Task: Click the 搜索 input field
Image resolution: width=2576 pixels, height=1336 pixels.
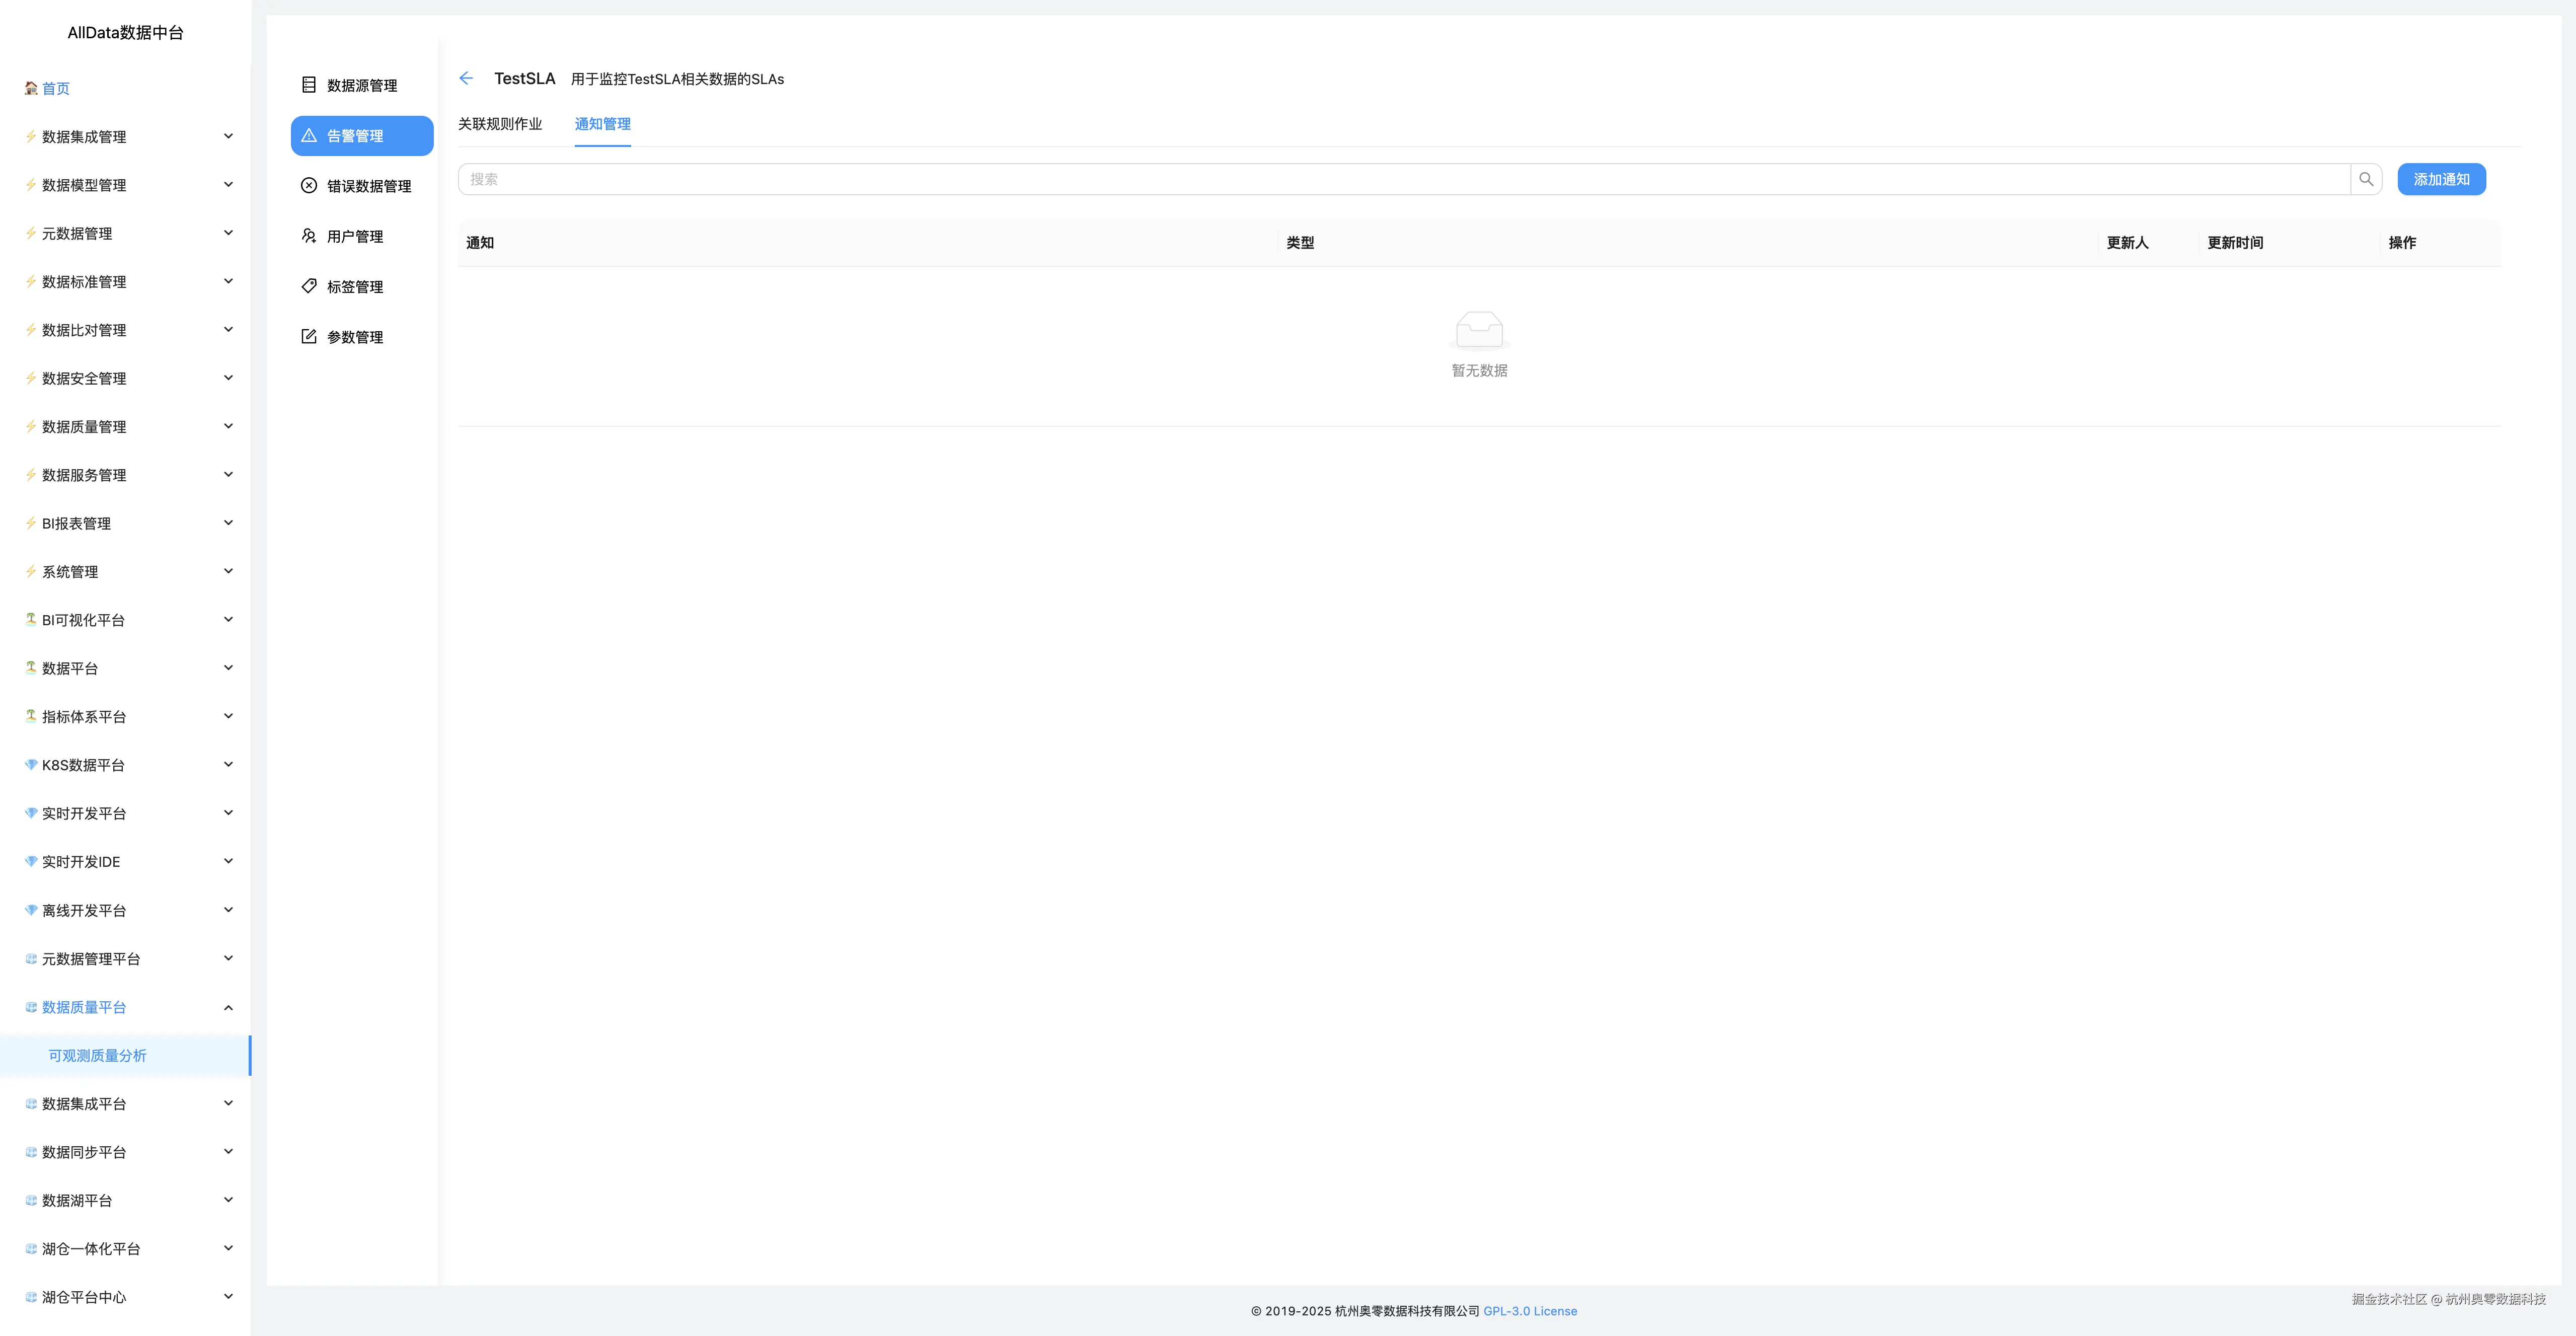Action: tap(1400, 179)
